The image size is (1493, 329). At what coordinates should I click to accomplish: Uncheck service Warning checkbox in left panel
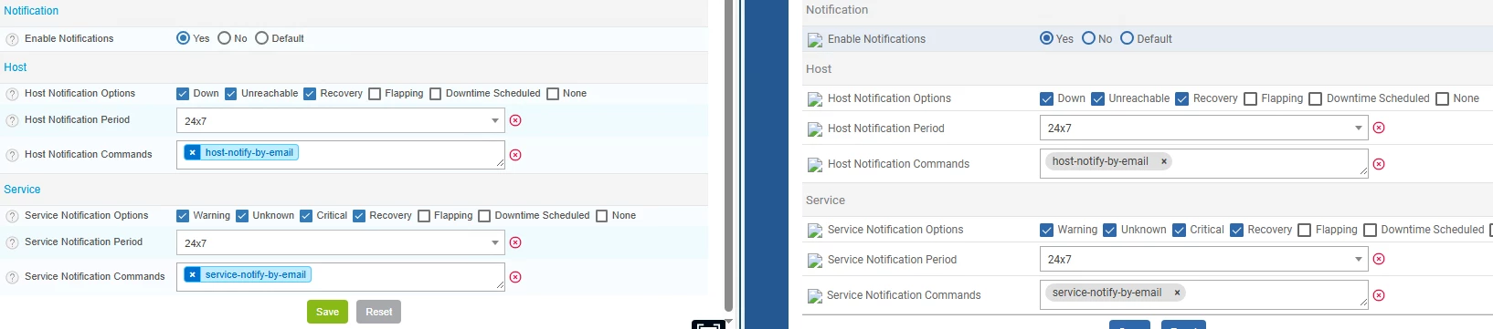183,216
